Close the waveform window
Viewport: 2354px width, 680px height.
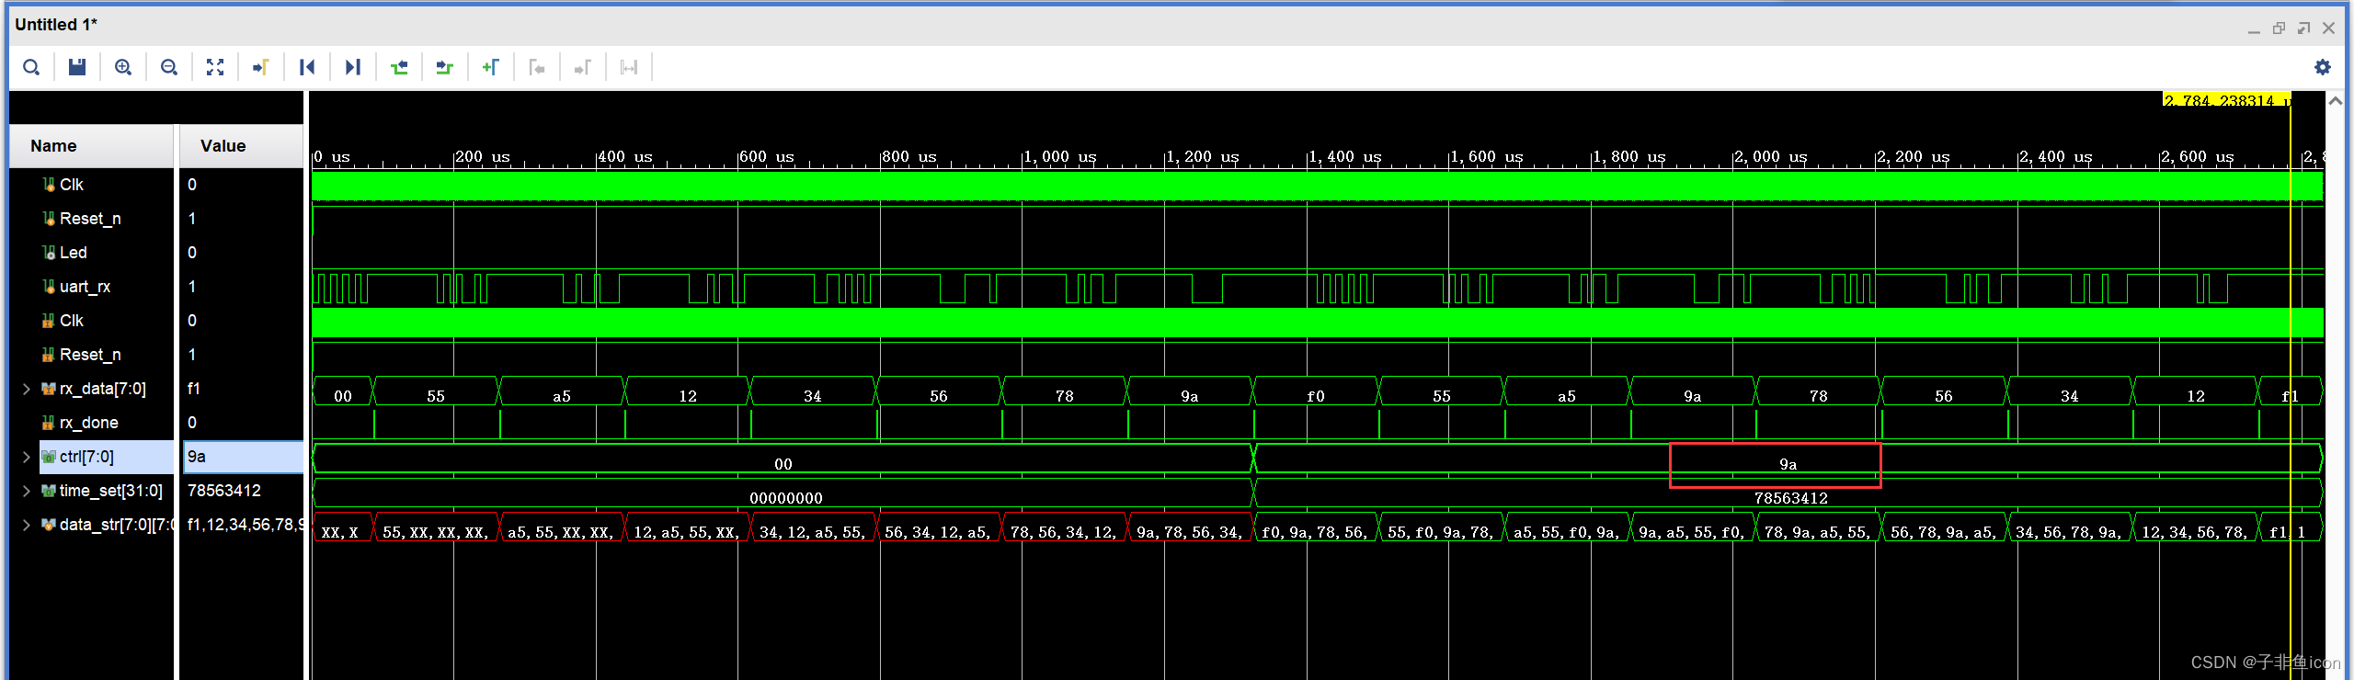2328,28
